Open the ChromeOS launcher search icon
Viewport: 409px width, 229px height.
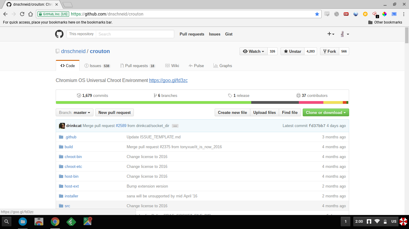pyautogui.click(x=7, y=222)
